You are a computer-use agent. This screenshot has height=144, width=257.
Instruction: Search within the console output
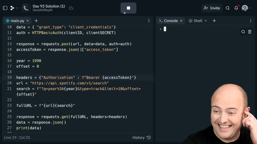(243, 32)
